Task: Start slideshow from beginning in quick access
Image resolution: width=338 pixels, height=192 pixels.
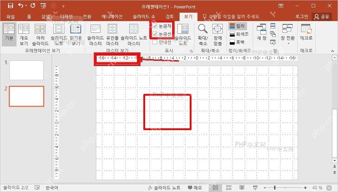Action: click(43, 6)
